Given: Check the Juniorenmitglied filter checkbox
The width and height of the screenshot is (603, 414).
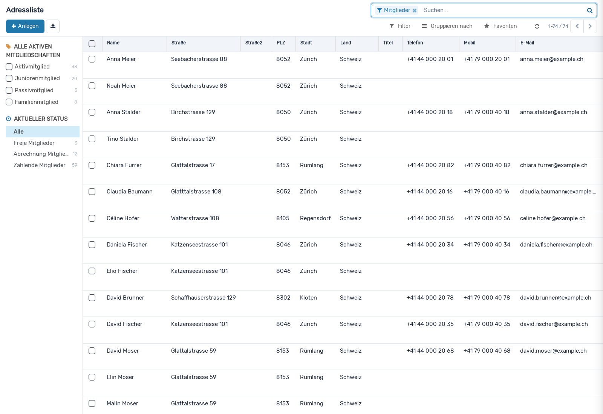Looking at the screenshot, I should coord(9,78).
